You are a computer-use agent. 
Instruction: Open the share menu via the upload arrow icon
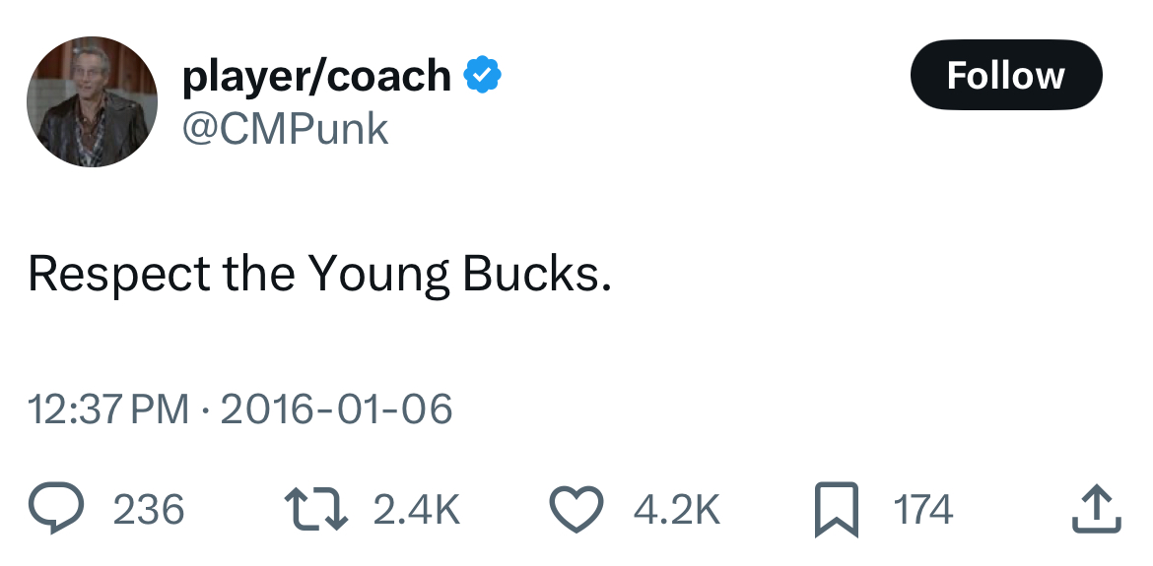coord(1094,510)
